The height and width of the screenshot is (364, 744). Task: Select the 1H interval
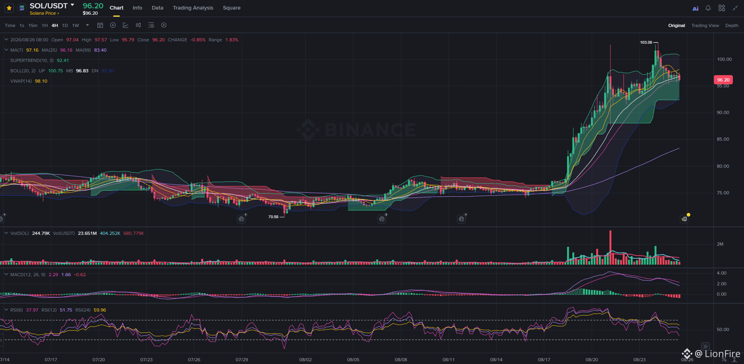tap(45, 25)
